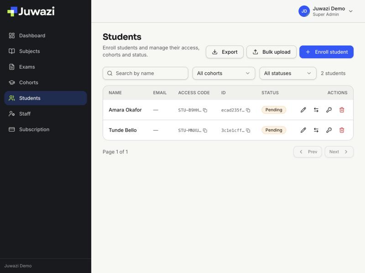Copy Amara Okafor's access code
365x273 pixels.
(x=205, y=110)
